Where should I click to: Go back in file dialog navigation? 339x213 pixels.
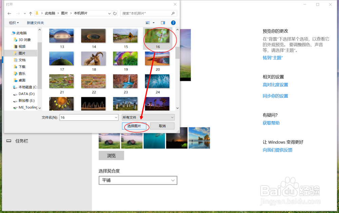[x=9, y=14]
